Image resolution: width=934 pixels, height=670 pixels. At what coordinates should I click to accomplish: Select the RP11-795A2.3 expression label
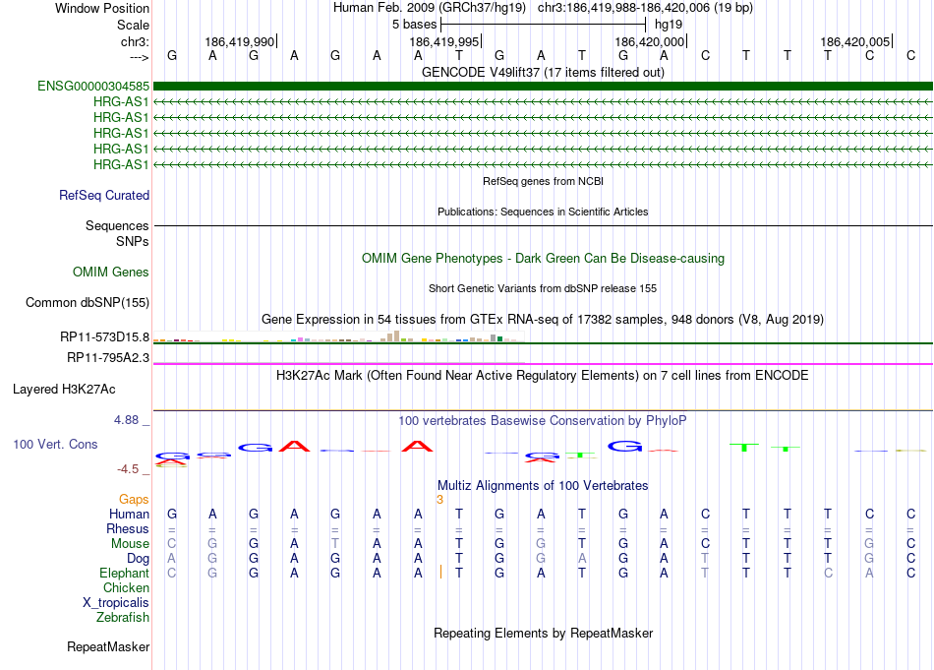(x=108, y=357)
